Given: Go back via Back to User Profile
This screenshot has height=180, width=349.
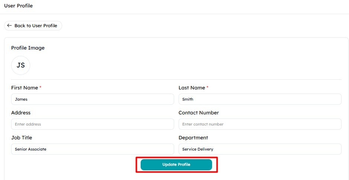Looking at the screenshot, I should [33, 26].
